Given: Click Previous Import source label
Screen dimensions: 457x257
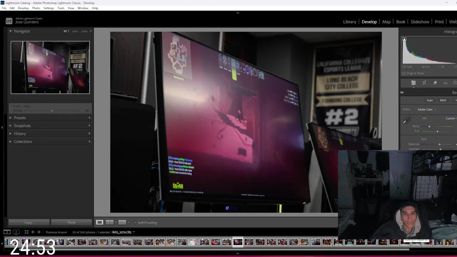Looking at the screenshot, I should tap(56, 232).
